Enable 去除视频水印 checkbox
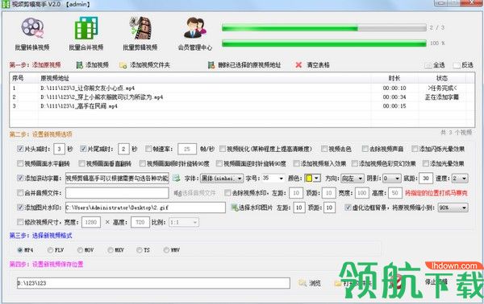This screenshot has width=484, height=304. [x=227, y=193]
